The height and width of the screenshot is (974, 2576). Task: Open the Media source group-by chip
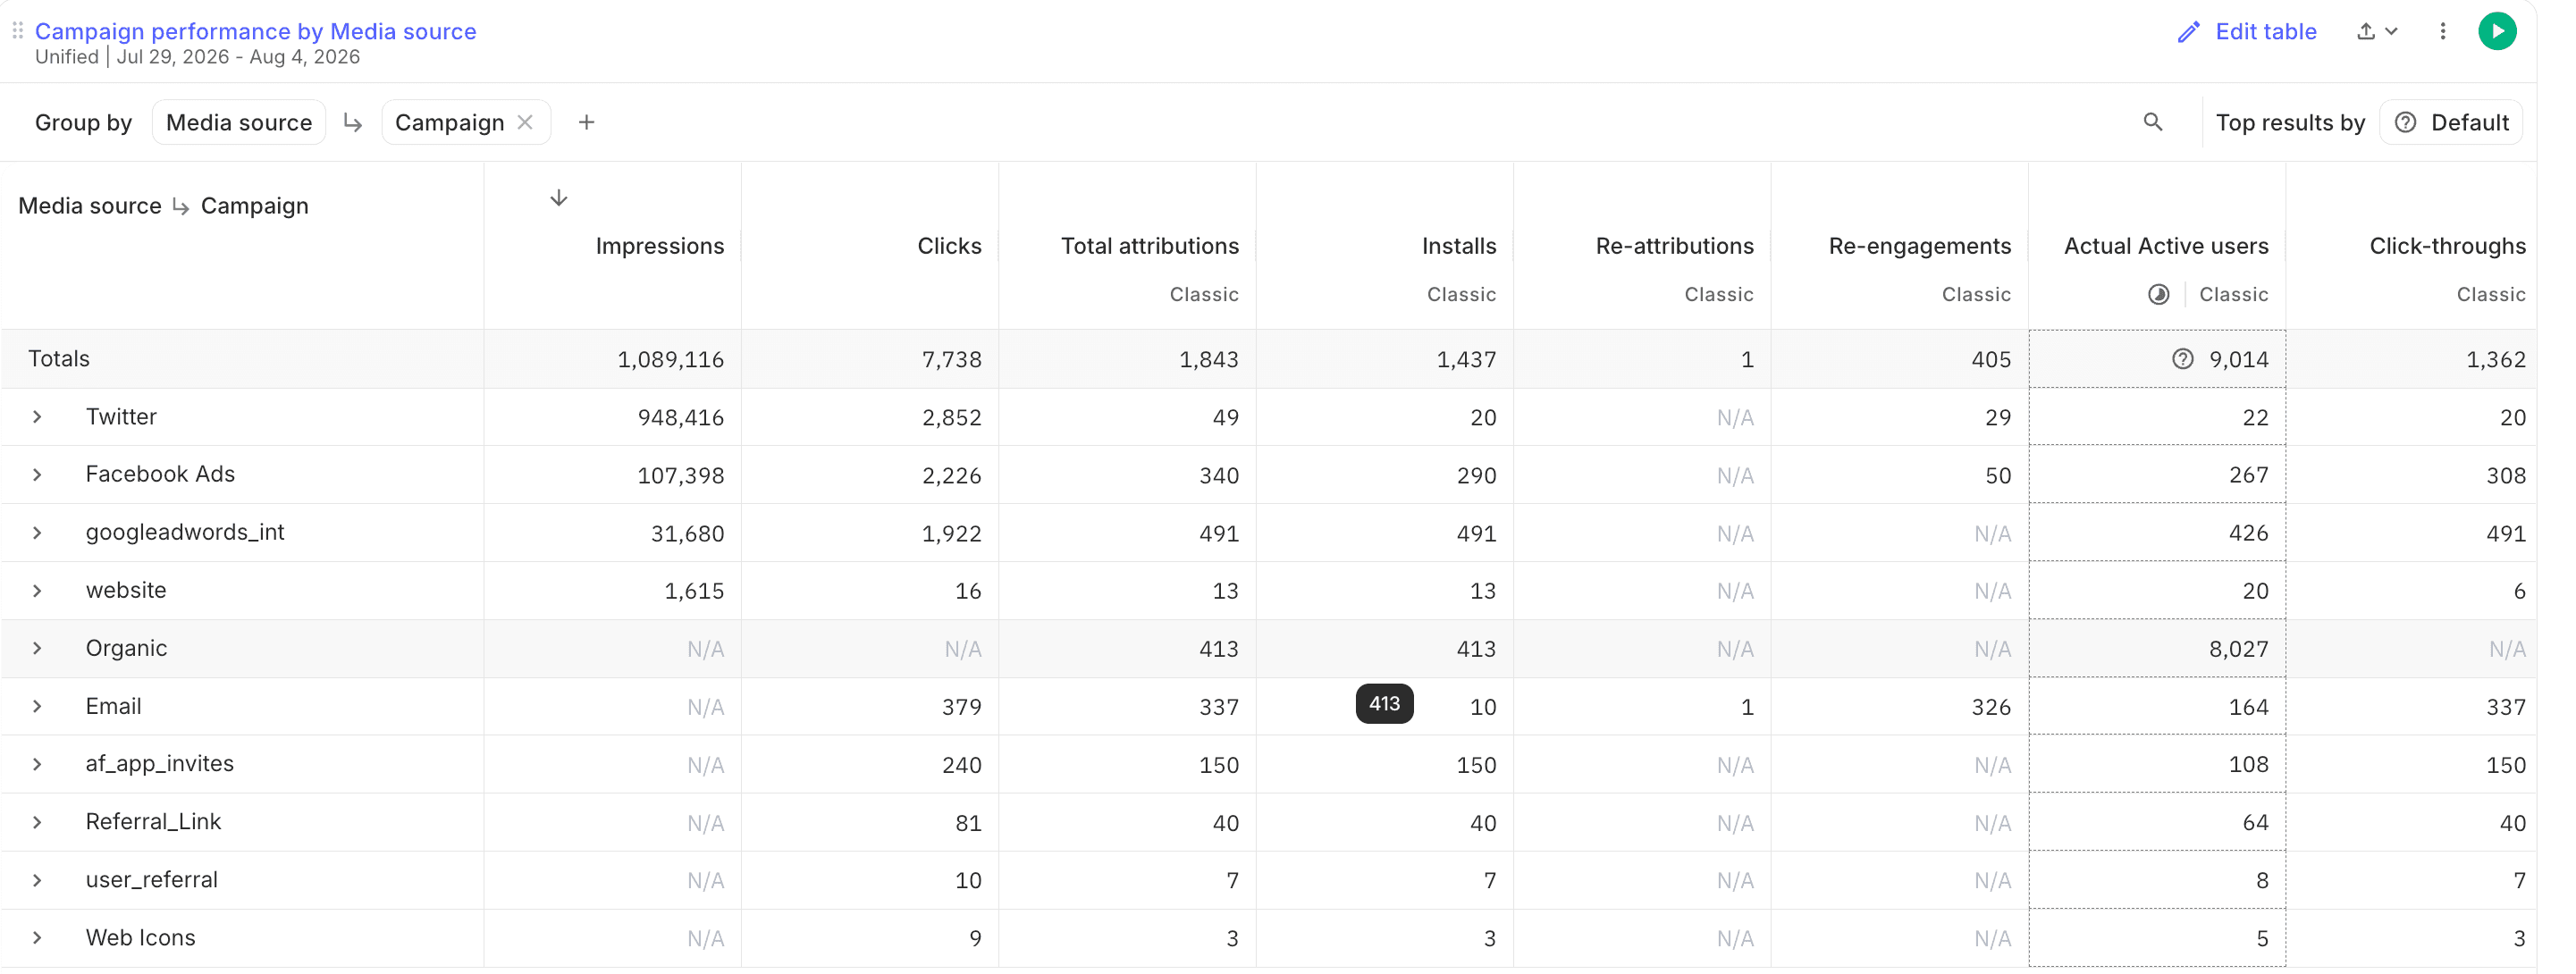pos(239,122)
